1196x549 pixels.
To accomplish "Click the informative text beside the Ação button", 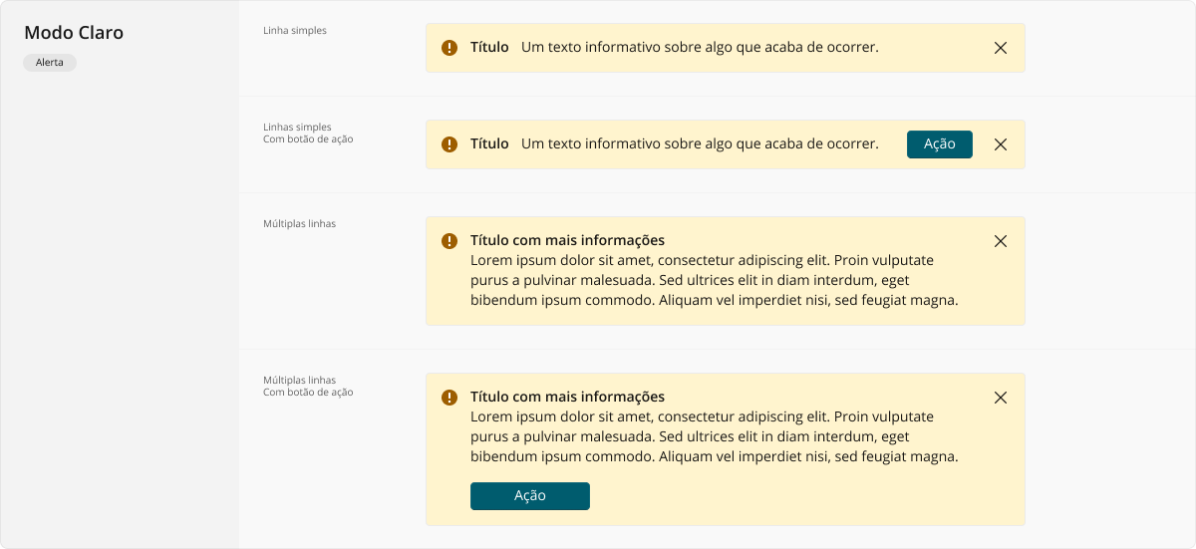I will 700,144.
